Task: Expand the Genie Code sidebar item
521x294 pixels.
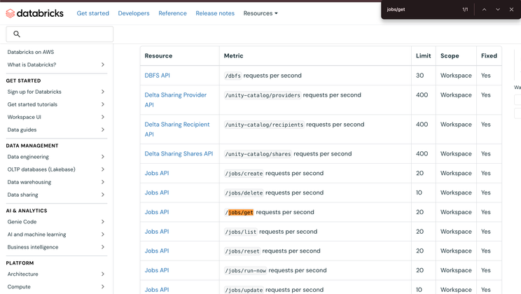Action: (x=103, y=222)
